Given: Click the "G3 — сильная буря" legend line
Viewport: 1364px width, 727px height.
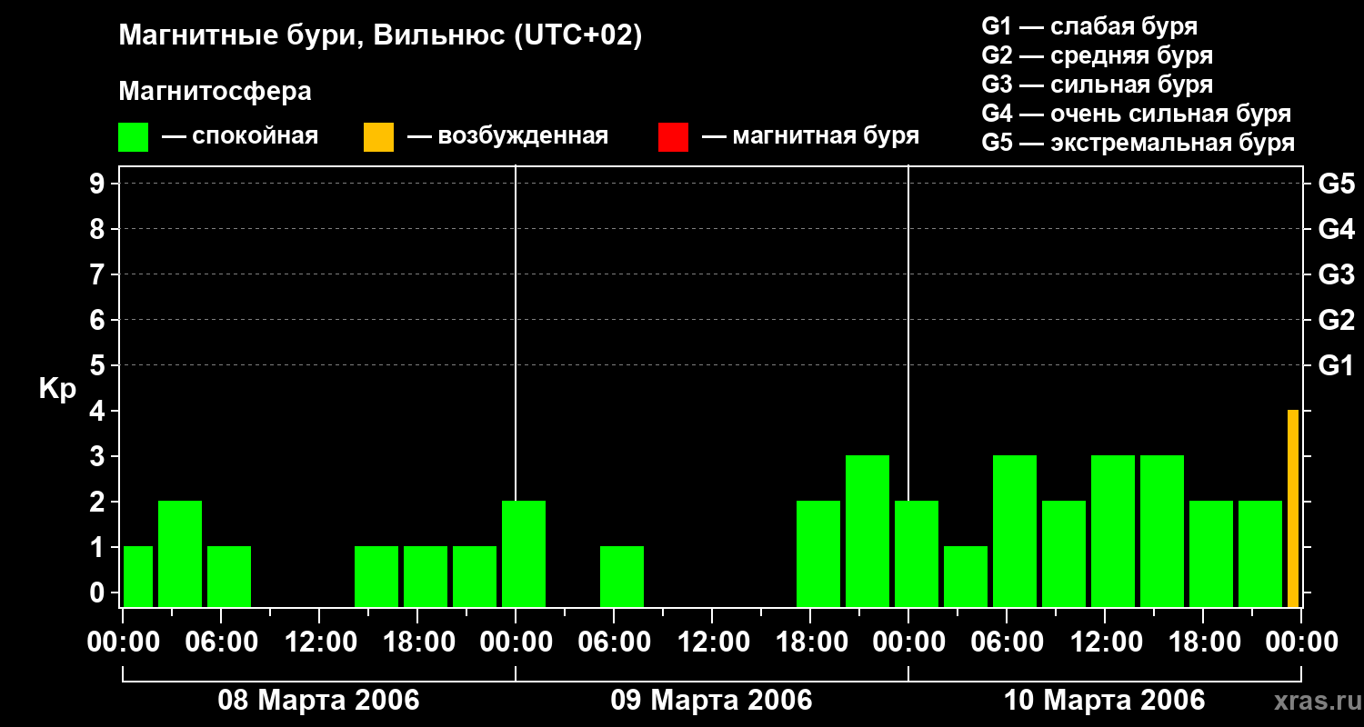Looking at the screenshot, I should (x=1097, y=85).
